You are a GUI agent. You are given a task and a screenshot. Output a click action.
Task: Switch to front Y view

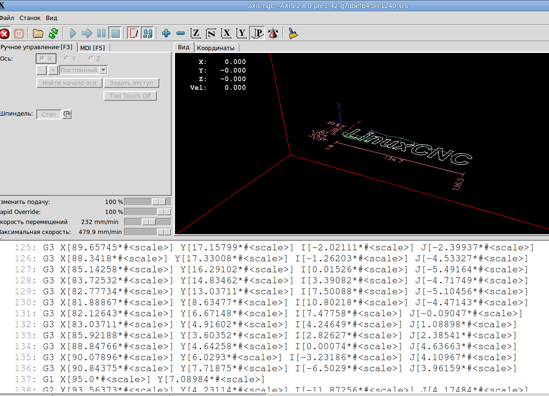[241, 33]
